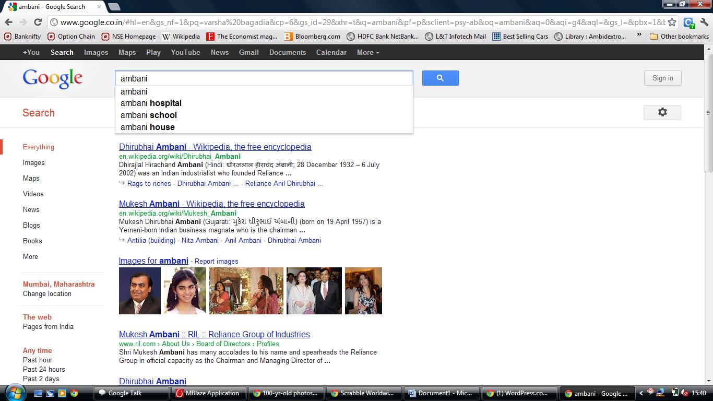Image resolution: width=713 pixels, height=401 pixels.
Task: Switch to Images in the top navigation bar
Action: (96, 52)
